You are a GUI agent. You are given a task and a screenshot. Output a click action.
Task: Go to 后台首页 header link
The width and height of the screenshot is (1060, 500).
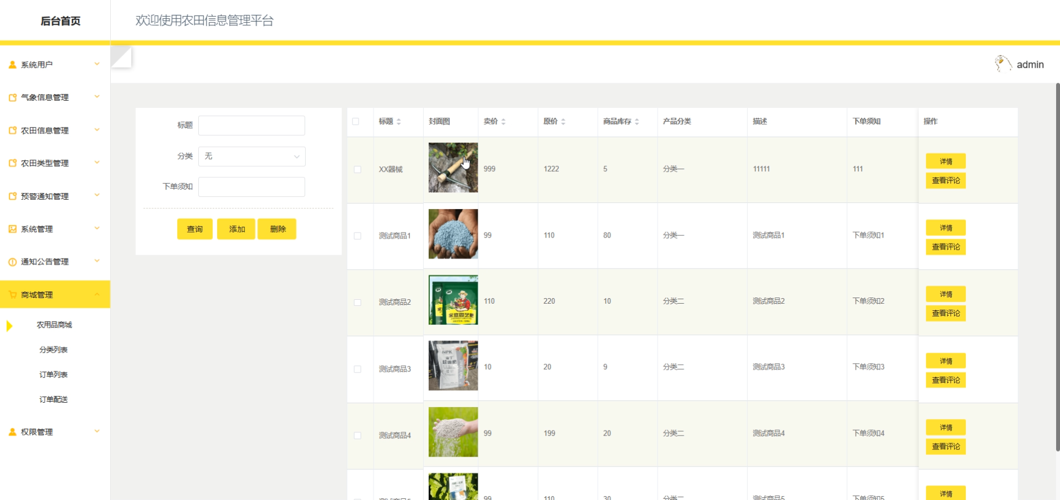click(x=60, y=21)
